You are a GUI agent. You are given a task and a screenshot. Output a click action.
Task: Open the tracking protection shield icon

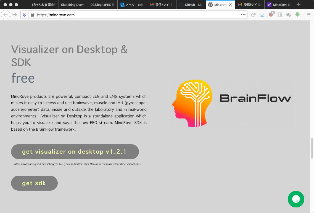click(x=24, y=15)
